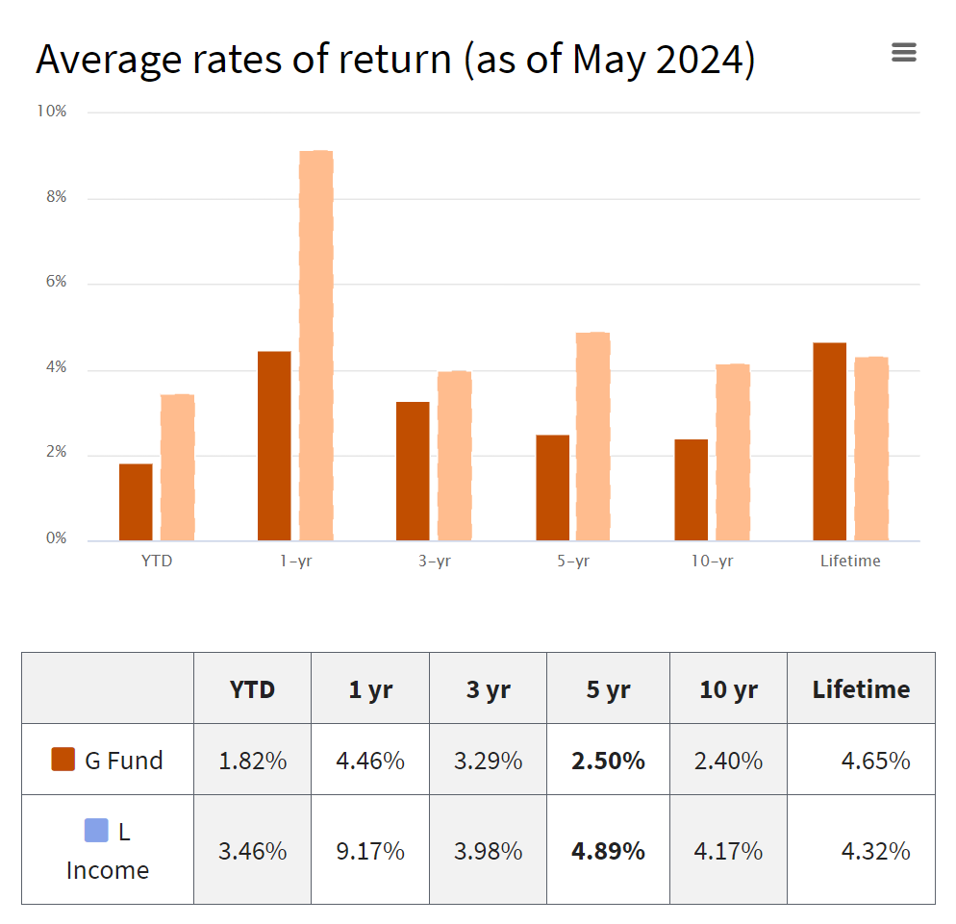Click the YTD column header
Image resolution: width=956 pixels, height=924 pixels.
click(x=252, y=687)
